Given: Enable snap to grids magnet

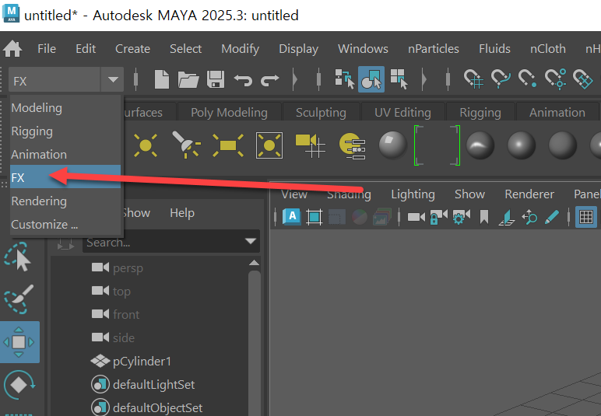Looking at the screenshot, I should click(x=473, y=79).
